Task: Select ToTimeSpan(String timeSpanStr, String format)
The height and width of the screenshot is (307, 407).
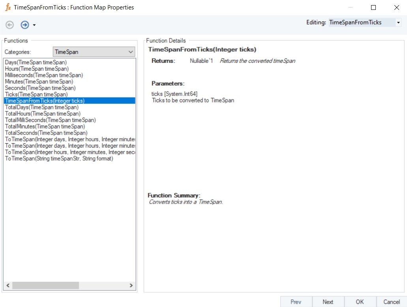Action: pos(59,159)
